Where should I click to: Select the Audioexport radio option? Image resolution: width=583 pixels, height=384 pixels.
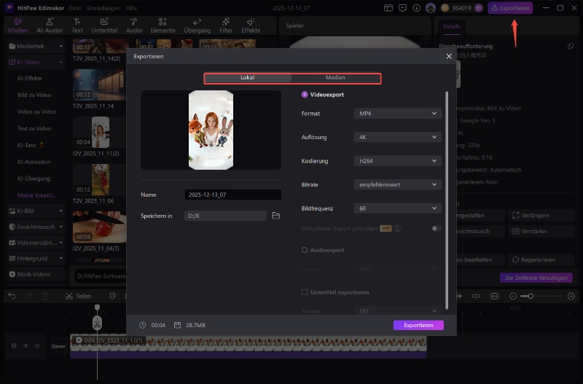(x=305, y=250)
